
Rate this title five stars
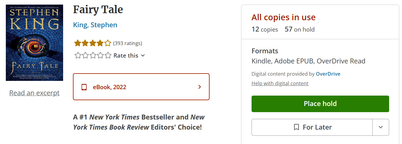(x=108, y=55)
